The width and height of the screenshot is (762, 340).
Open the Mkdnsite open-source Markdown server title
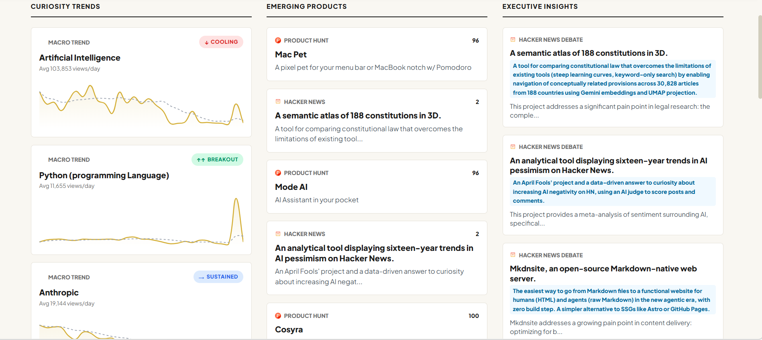pyautogui.click(x=603, y=273)
